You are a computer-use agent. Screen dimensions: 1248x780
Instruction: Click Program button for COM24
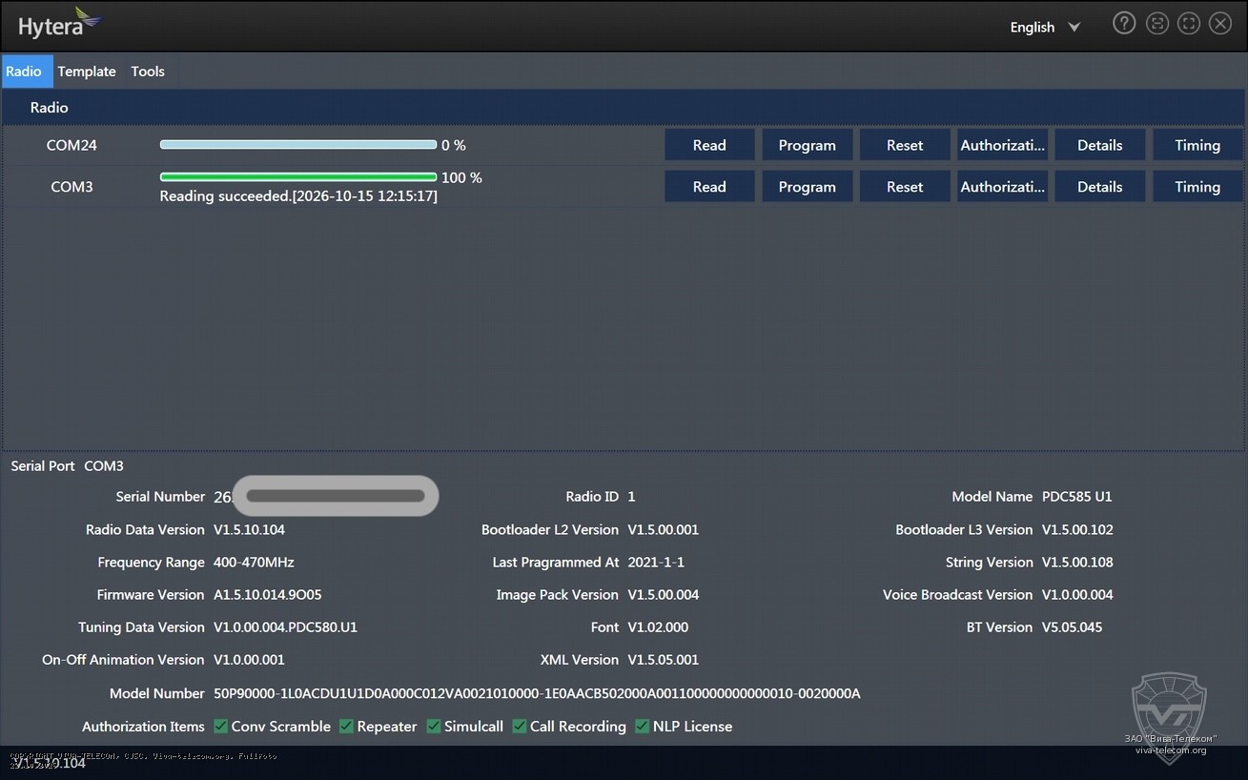pos(808,145)
